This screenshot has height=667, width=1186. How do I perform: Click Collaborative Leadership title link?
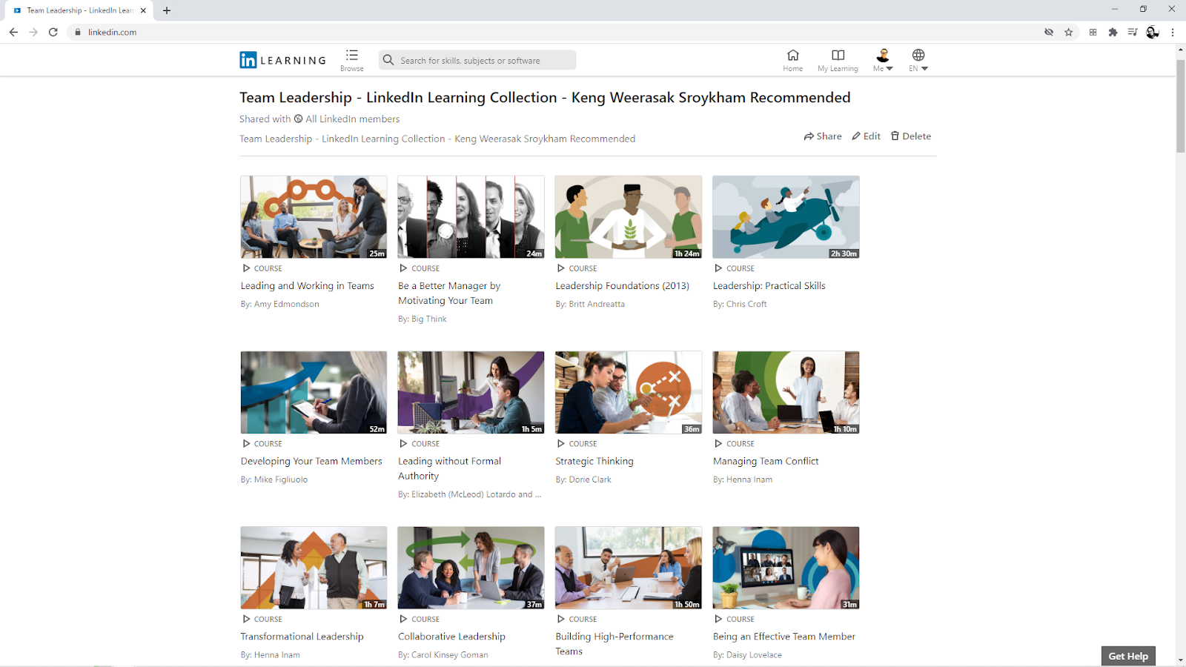click(x=451, y=637)
